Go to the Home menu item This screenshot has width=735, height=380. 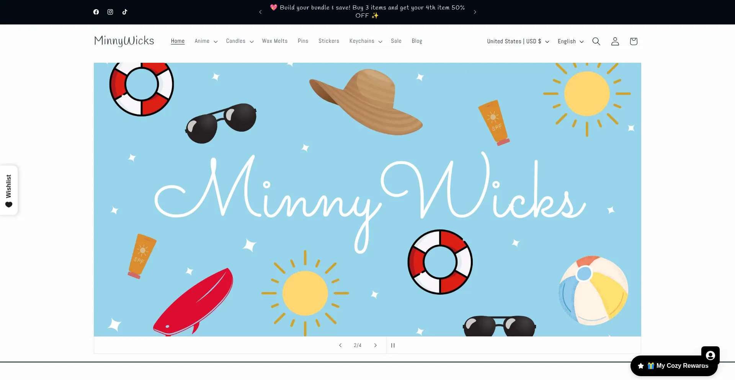[x=178, y=41]
